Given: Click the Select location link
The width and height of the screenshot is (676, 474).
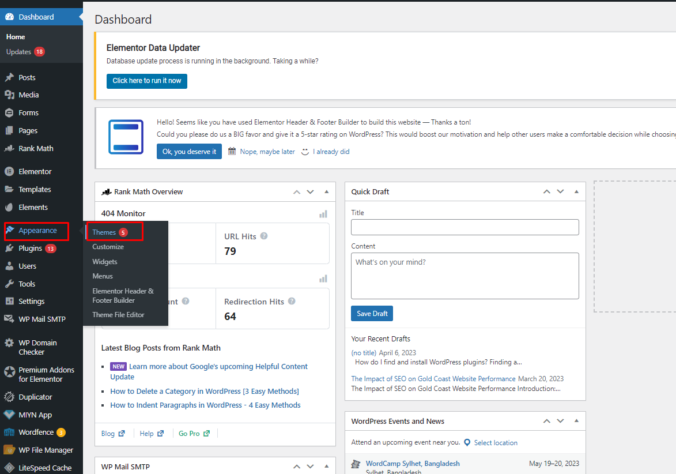Looking at the screenshot, I should [496, 442].
